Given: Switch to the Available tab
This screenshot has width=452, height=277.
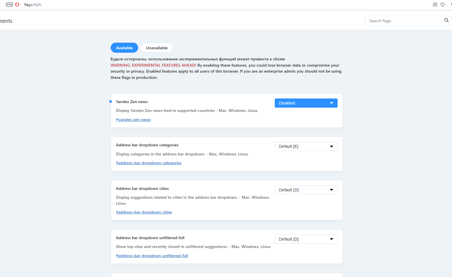Looking at the screenshot, I should point(124,48).
